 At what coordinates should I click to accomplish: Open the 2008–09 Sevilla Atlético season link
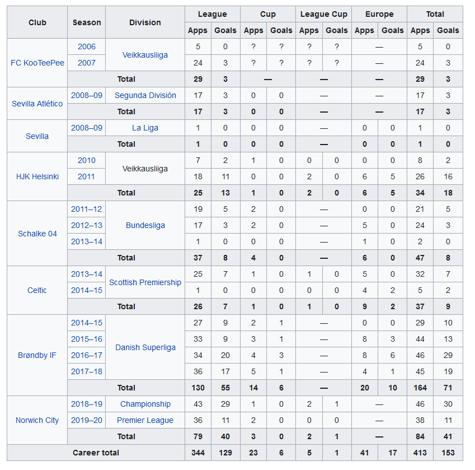point(87,95)
